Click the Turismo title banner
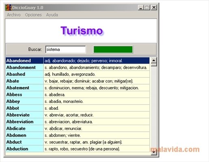 [x=82, y=31]
